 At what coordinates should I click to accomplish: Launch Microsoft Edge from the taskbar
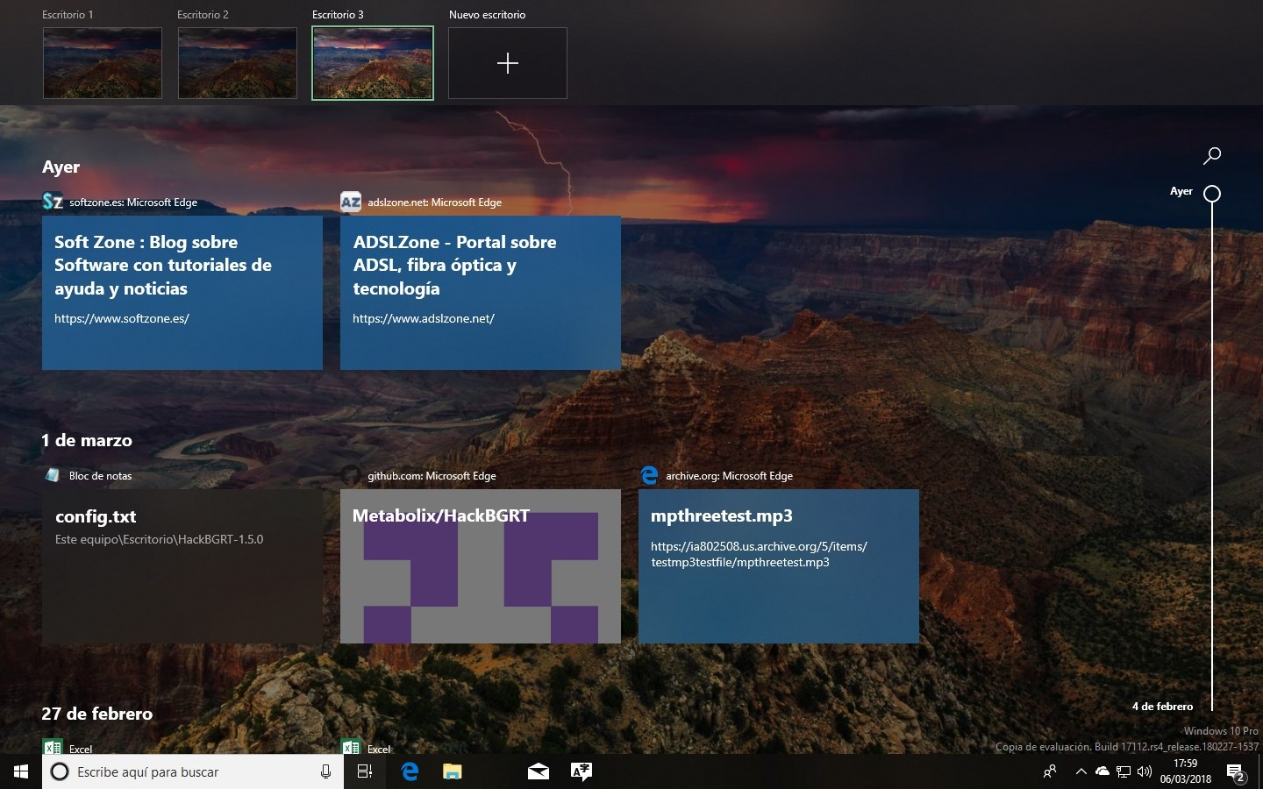click(410, 771)
